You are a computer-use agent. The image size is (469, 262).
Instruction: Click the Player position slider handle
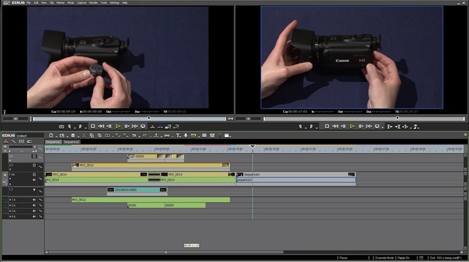[x=149, y=118]
